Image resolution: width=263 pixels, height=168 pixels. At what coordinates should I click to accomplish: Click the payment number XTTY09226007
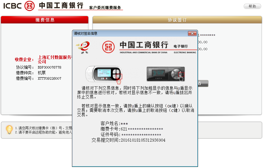click(x=49, y=78)
